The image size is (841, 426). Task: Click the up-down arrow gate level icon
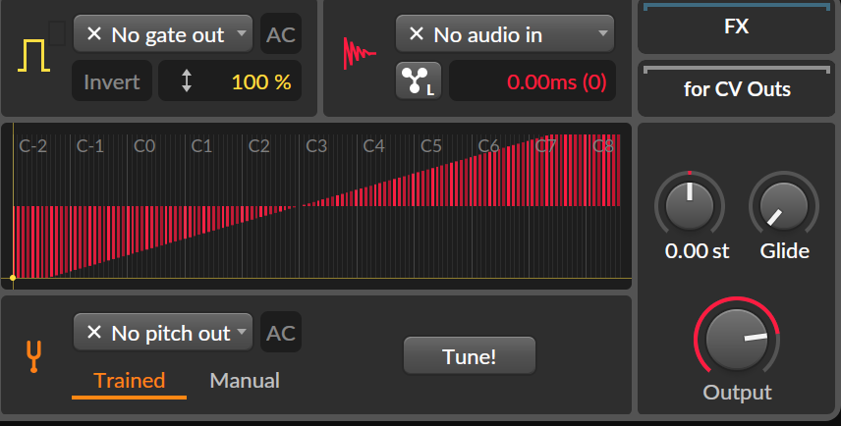click(186, 80)
